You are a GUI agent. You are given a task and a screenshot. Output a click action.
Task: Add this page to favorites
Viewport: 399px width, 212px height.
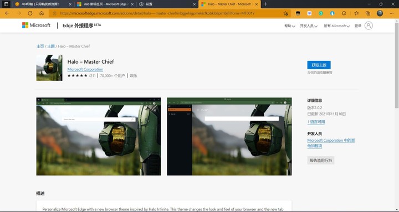(285, 13)
